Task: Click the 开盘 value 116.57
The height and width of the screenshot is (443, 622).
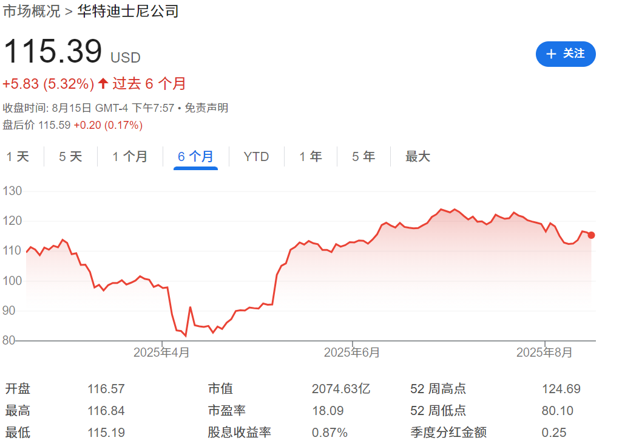Action: 106,388
